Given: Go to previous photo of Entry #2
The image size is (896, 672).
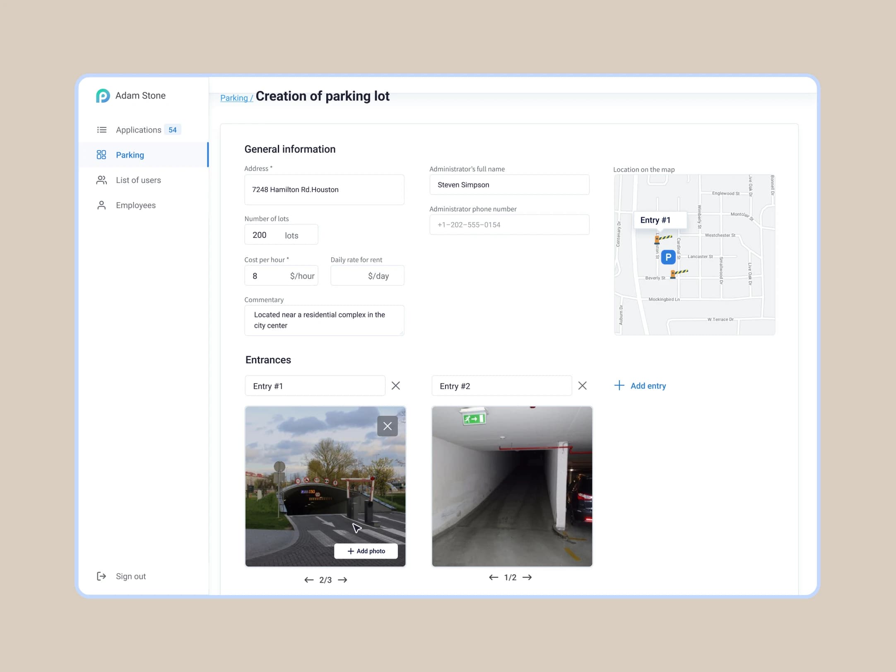Looking at the screenshot, I should point(494,577).
